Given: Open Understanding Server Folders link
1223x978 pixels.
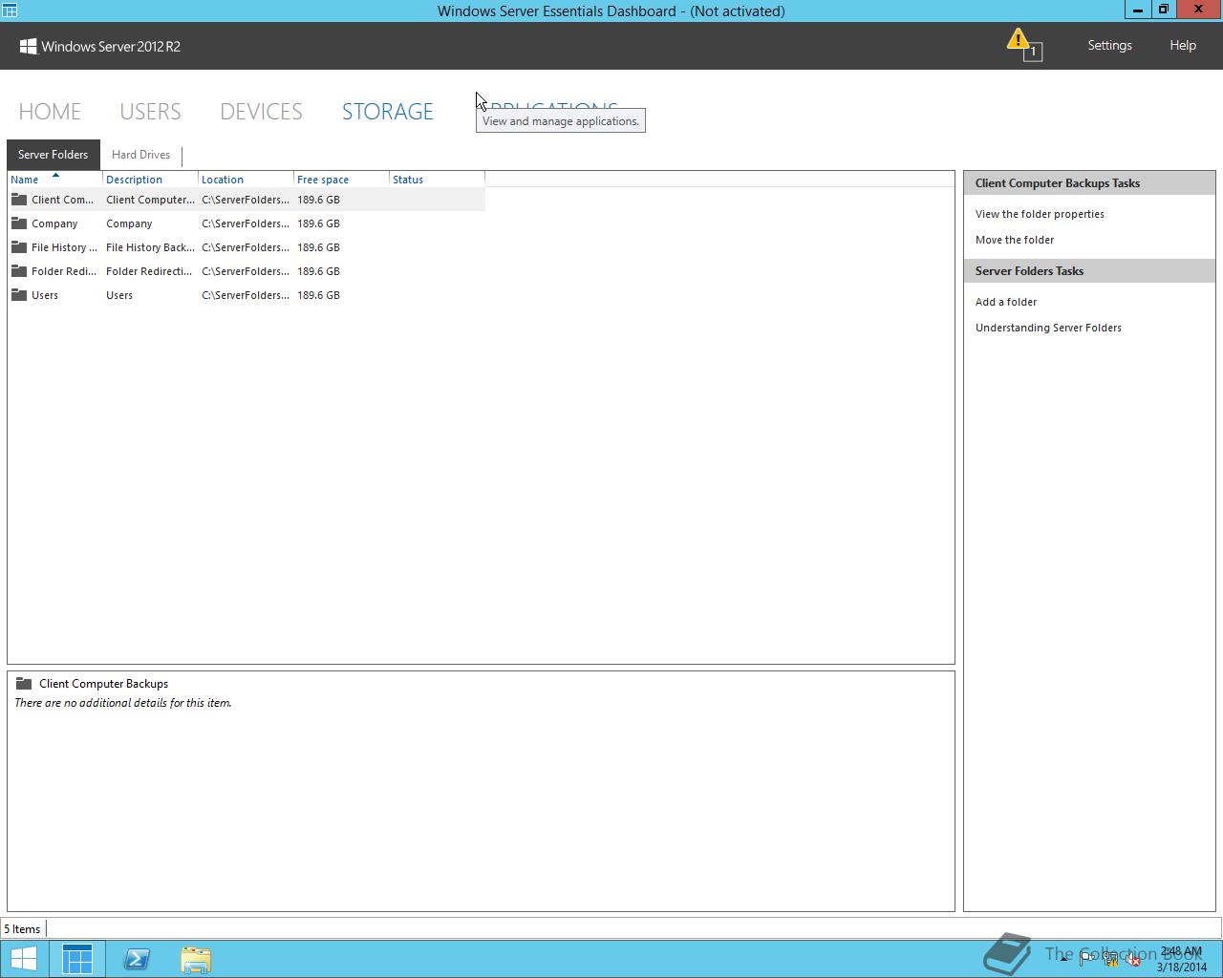Looking at the screenshot, I should 1048,328.
